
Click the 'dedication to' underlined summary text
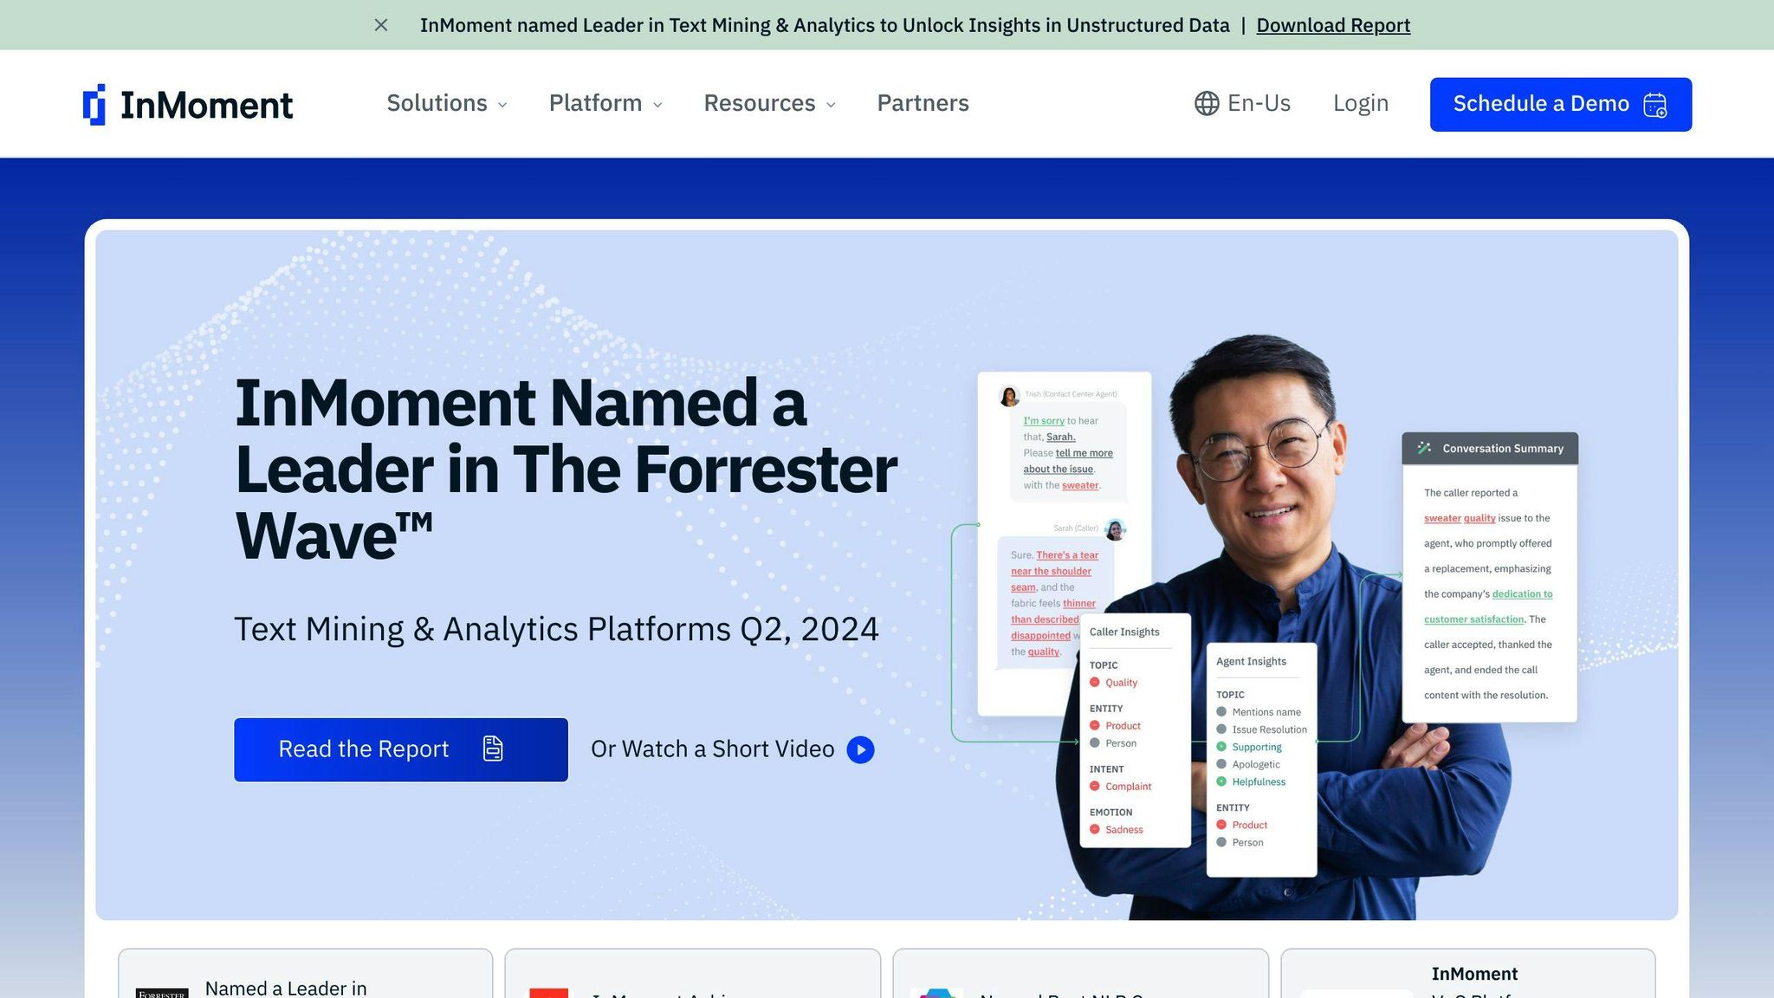click(1522, 594)
